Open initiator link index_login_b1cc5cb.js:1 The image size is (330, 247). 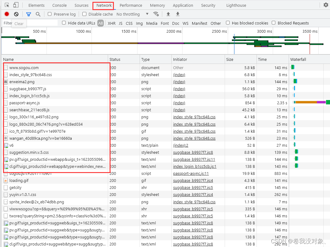click(x=195, y=167)
